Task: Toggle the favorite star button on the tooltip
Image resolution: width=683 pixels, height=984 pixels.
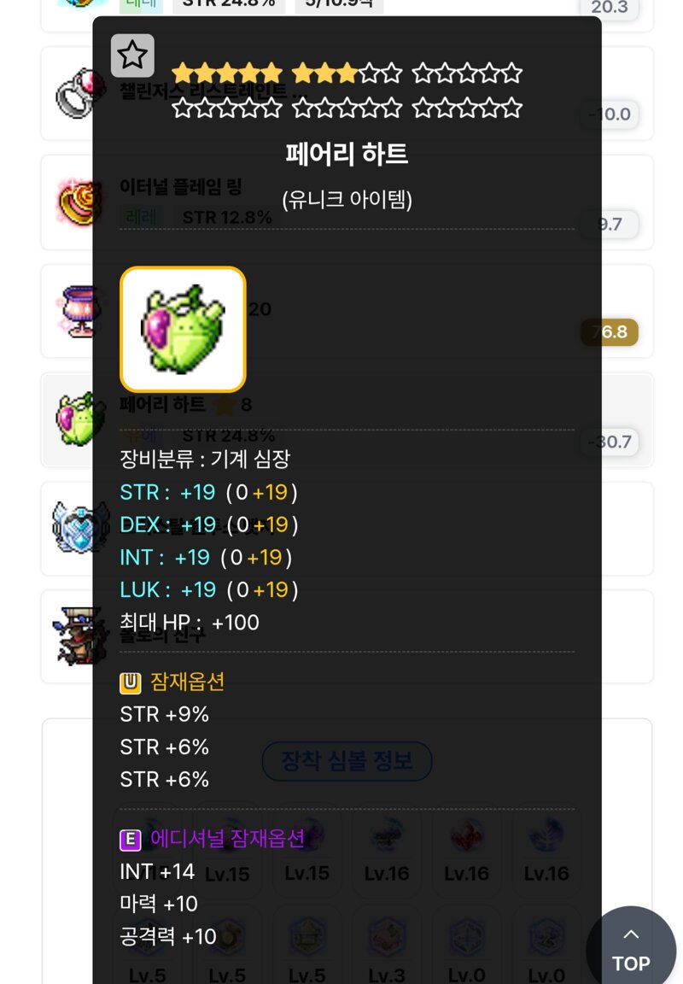Action: tap(132, 56)
